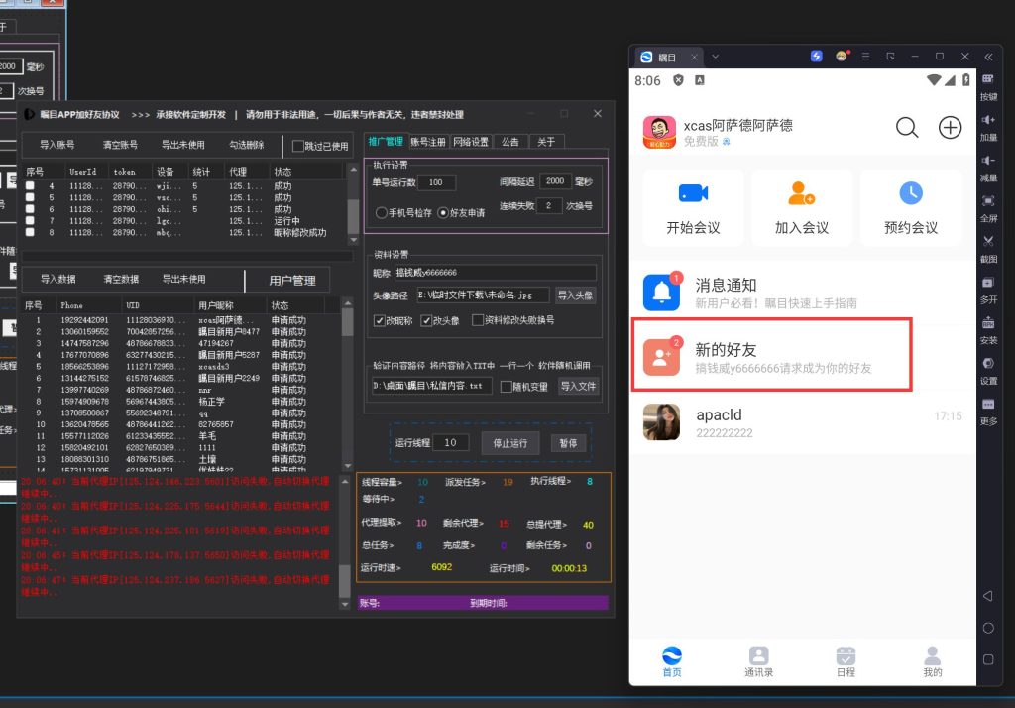The height and width of the screenshot is (708, 1015).
Task: Open the tab dropdown chevron next to 瞩目 tab
Action: coord(715,57)
